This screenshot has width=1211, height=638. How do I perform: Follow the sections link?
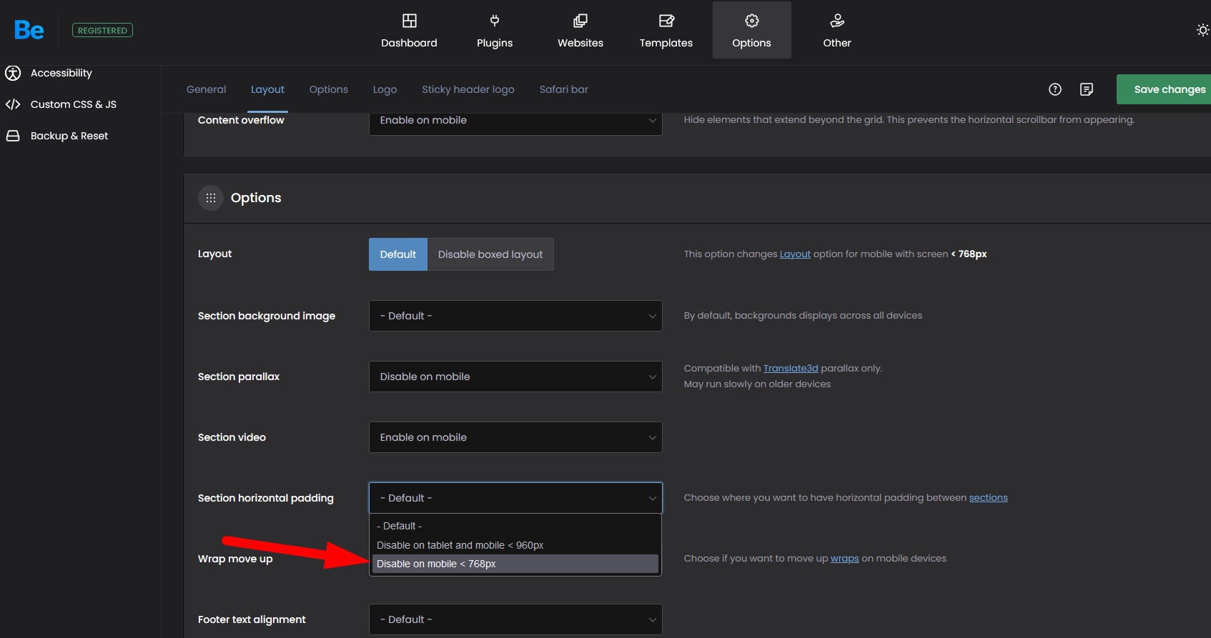pyautogui.click(x=989, y=498)
